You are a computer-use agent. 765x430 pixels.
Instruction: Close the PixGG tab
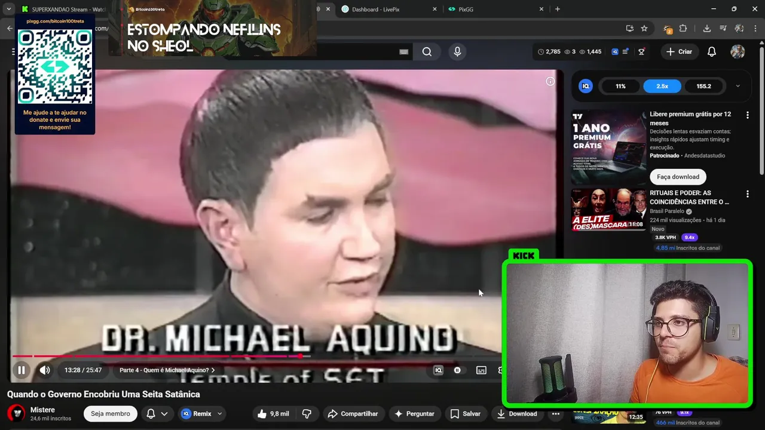click(541, 9)
